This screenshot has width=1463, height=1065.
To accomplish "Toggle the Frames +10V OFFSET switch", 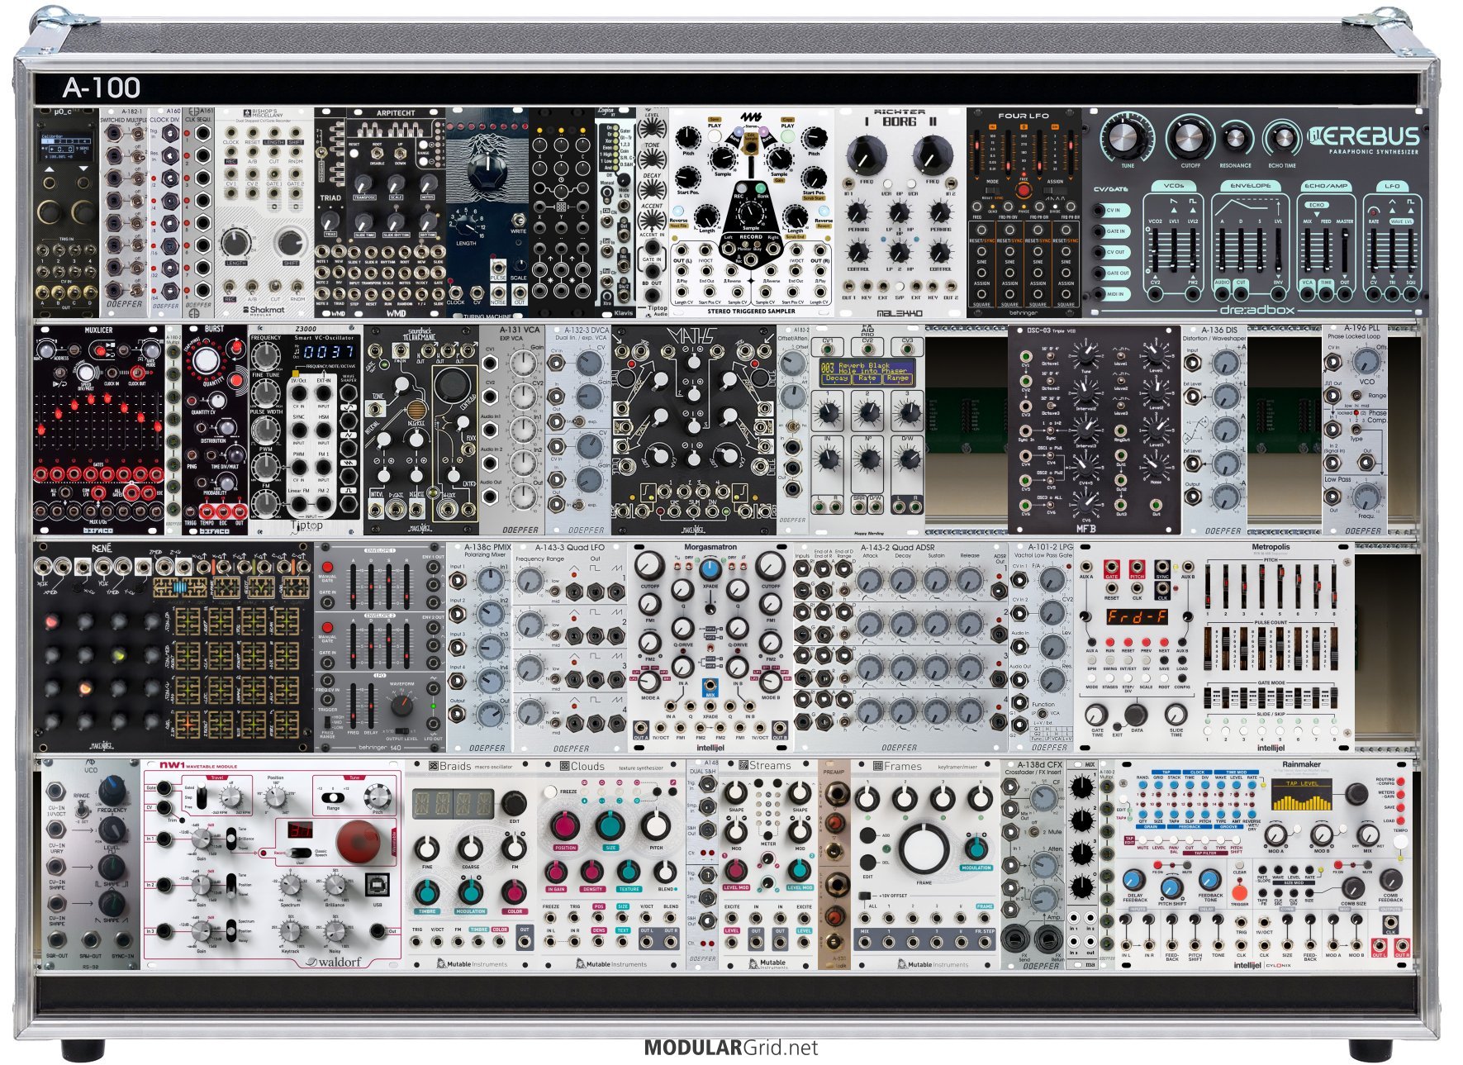I will [865, 896].
